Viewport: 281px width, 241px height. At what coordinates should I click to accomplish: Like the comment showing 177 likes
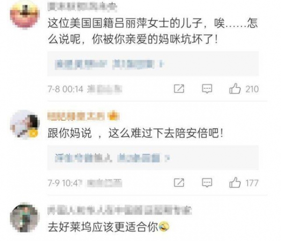pyautogui.click(x=235, y=183)
